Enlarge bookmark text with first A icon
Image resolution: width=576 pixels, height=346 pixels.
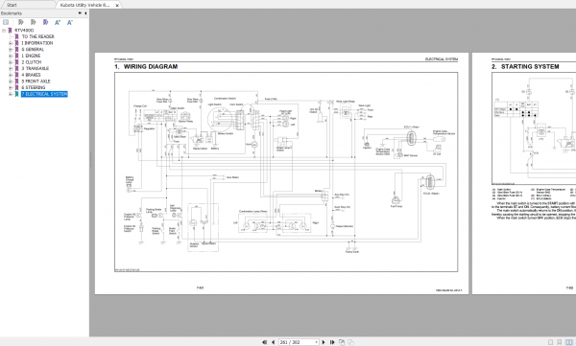click(x=58, y=22)
